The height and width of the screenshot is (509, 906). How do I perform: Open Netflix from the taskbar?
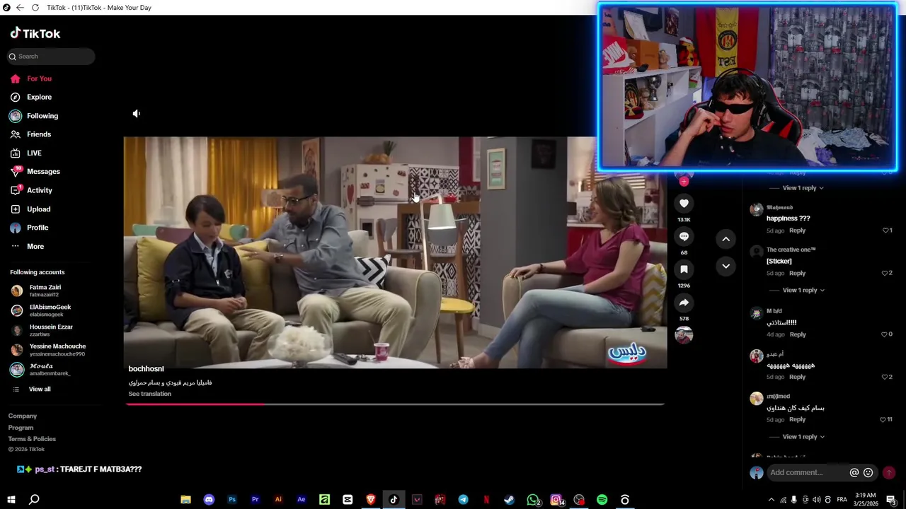pyautogui.click(x=486, y=500)
